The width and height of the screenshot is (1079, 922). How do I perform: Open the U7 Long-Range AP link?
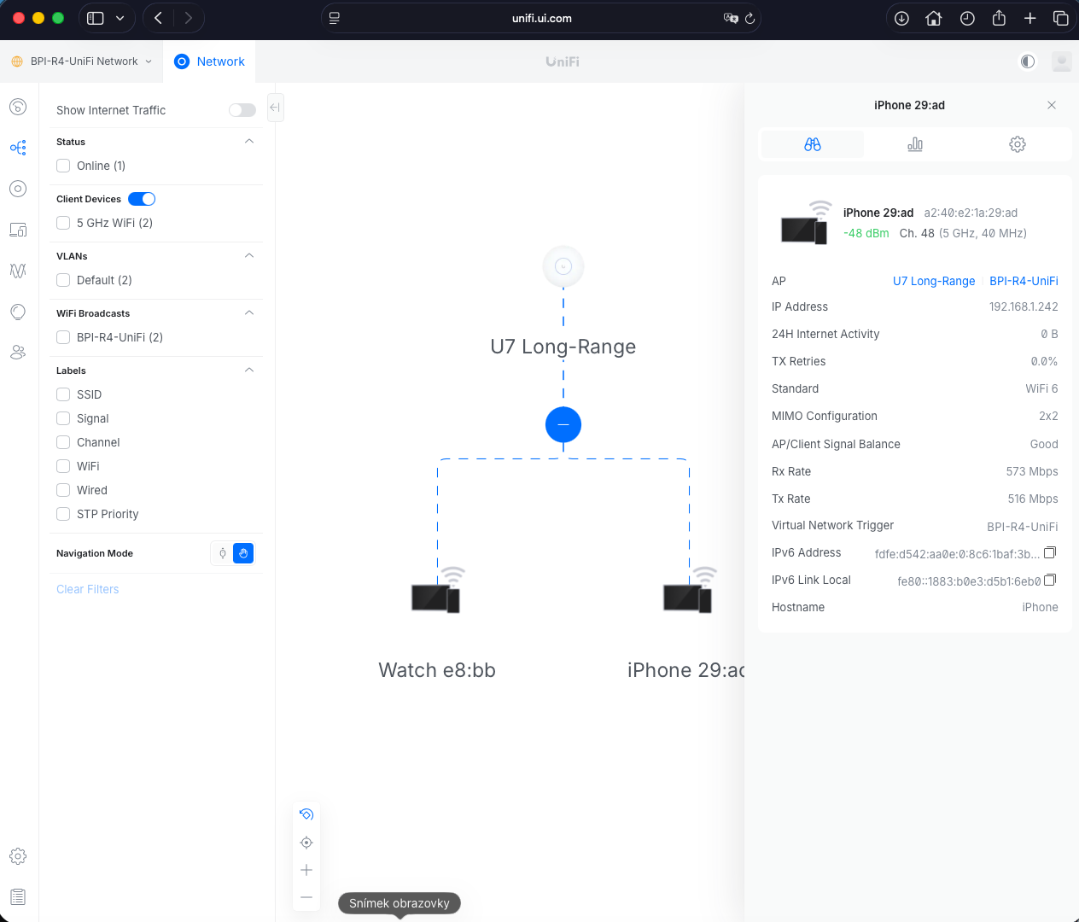933,281
